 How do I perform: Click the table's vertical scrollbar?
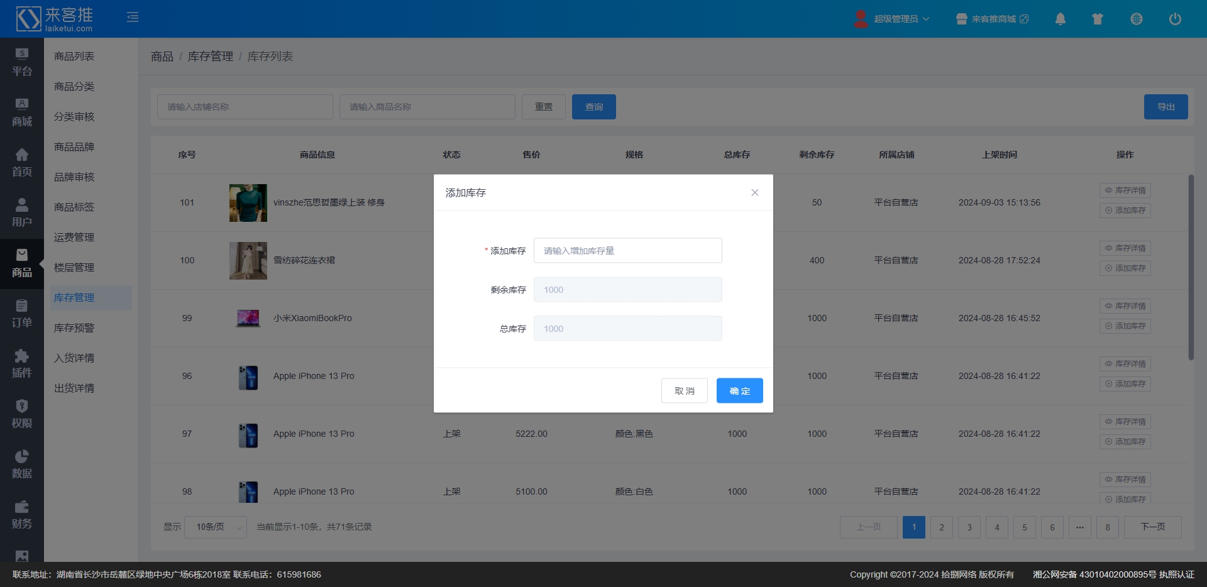click(x=1191, y=268)
